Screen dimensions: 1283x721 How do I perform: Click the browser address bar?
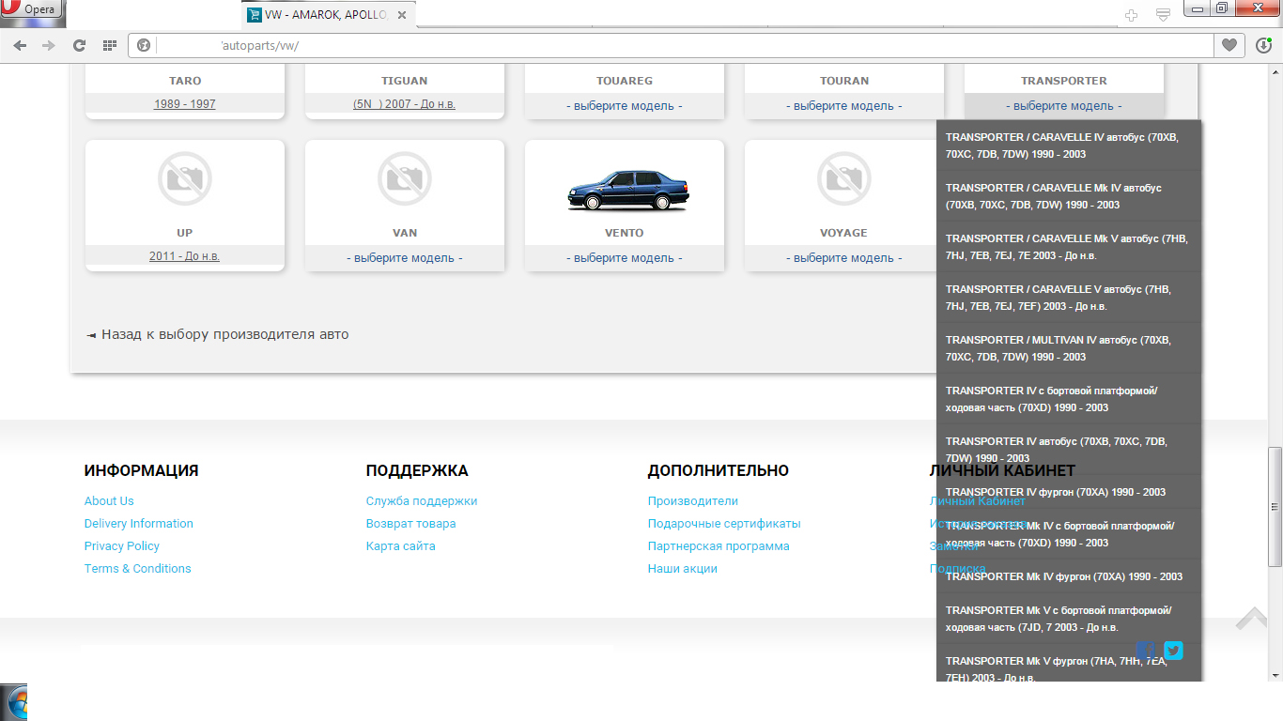657,45
